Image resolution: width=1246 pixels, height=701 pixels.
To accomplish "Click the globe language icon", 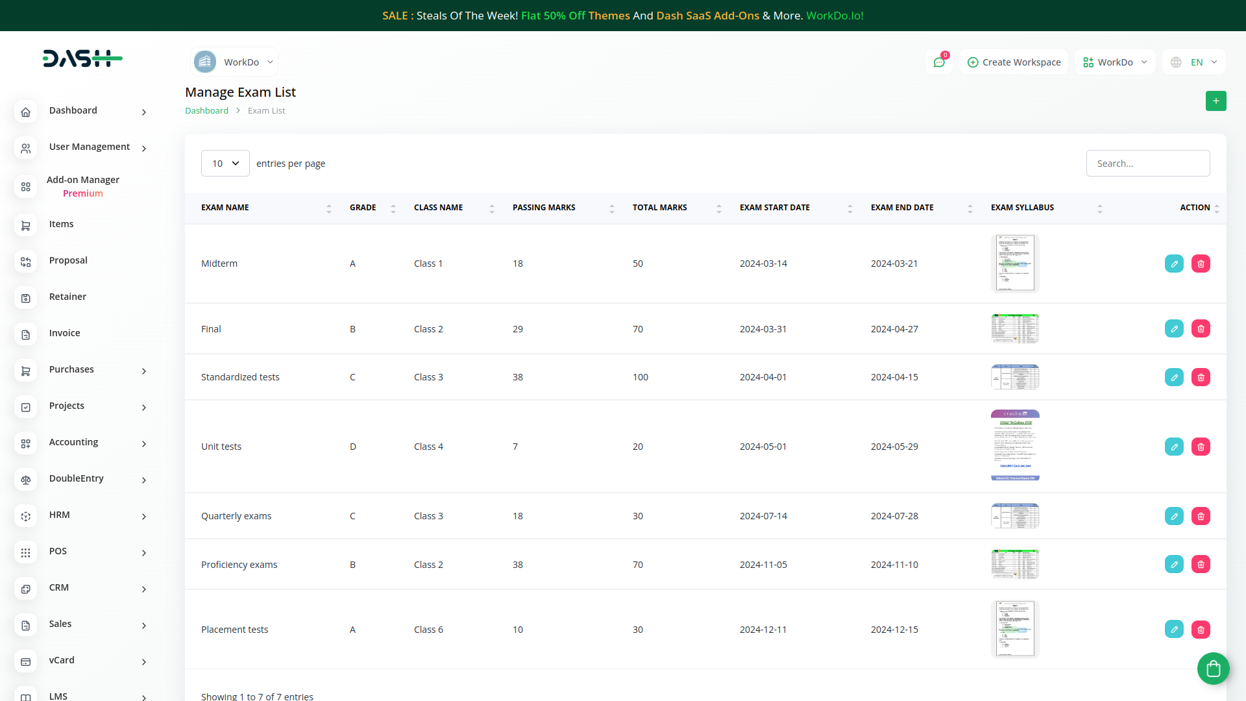I will (x=1176, y=62).
